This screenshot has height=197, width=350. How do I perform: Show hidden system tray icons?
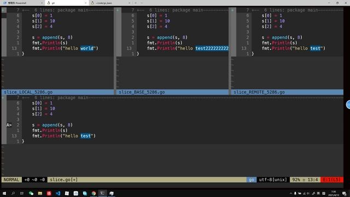(x=290, y=193)
